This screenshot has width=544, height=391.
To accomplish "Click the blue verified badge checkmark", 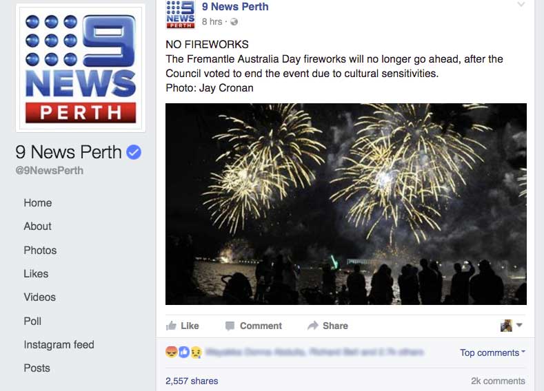I will pos(134,152).
